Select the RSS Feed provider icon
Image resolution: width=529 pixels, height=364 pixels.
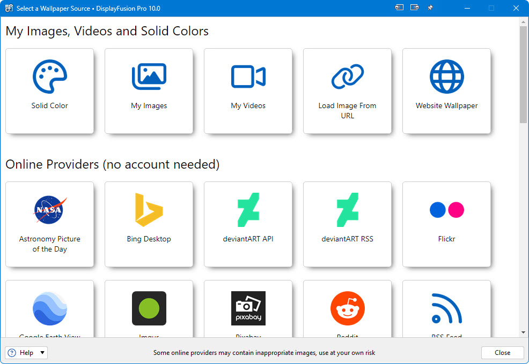446,309
